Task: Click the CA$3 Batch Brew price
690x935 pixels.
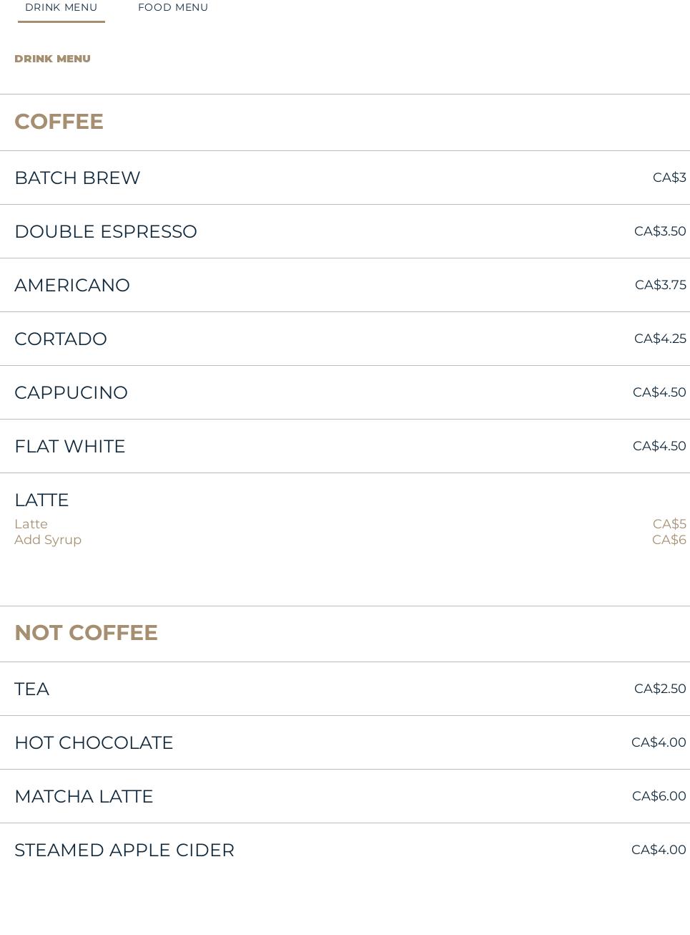Action: (x=669, y=178)
